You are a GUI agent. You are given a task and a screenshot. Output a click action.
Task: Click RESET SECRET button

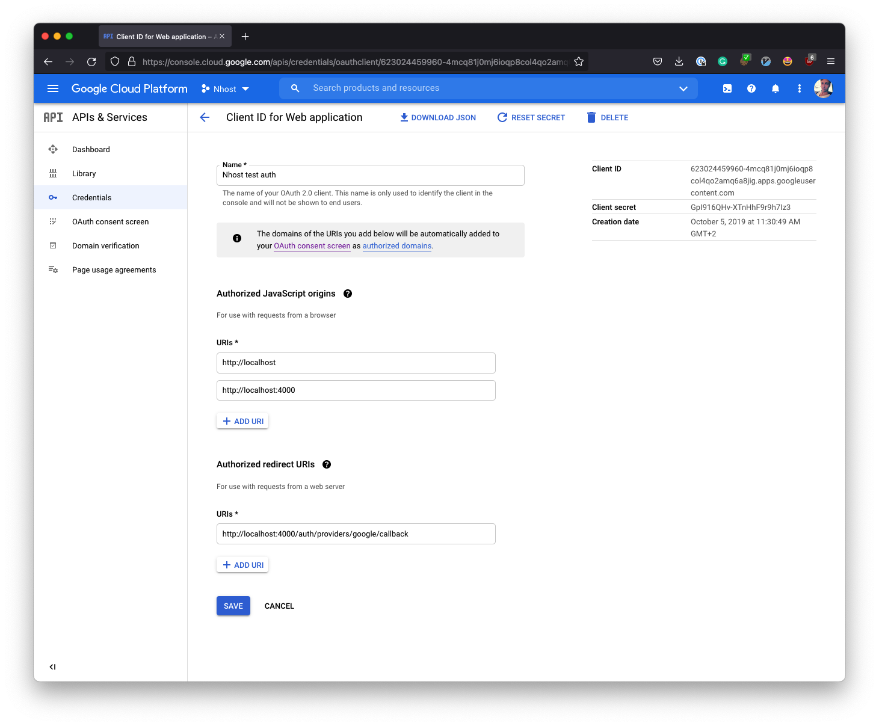point(531,117)
